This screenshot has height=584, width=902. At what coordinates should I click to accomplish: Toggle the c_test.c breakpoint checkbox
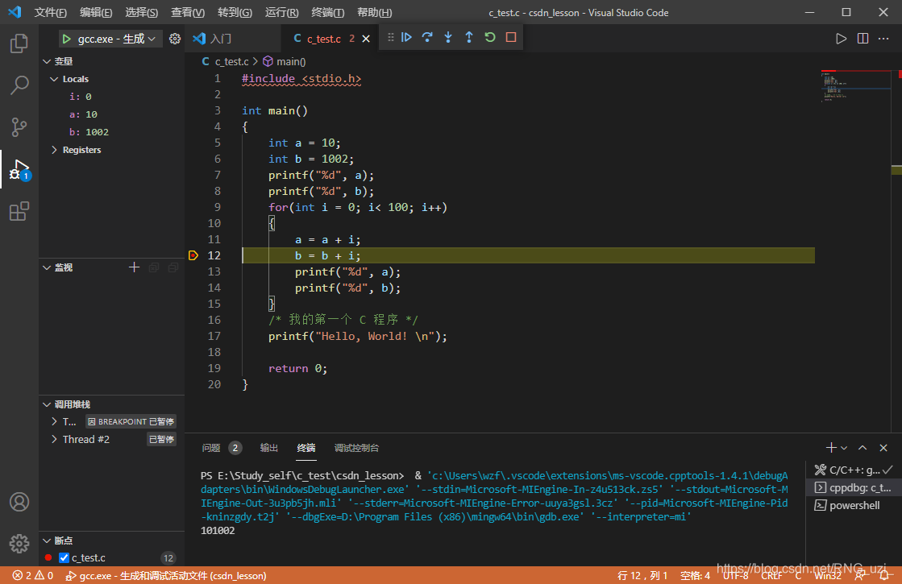(x=64, y=557)
